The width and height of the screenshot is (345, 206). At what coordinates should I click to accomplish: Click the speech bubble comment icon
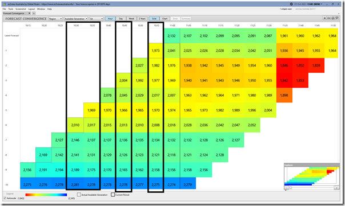(x=337, y=18)
